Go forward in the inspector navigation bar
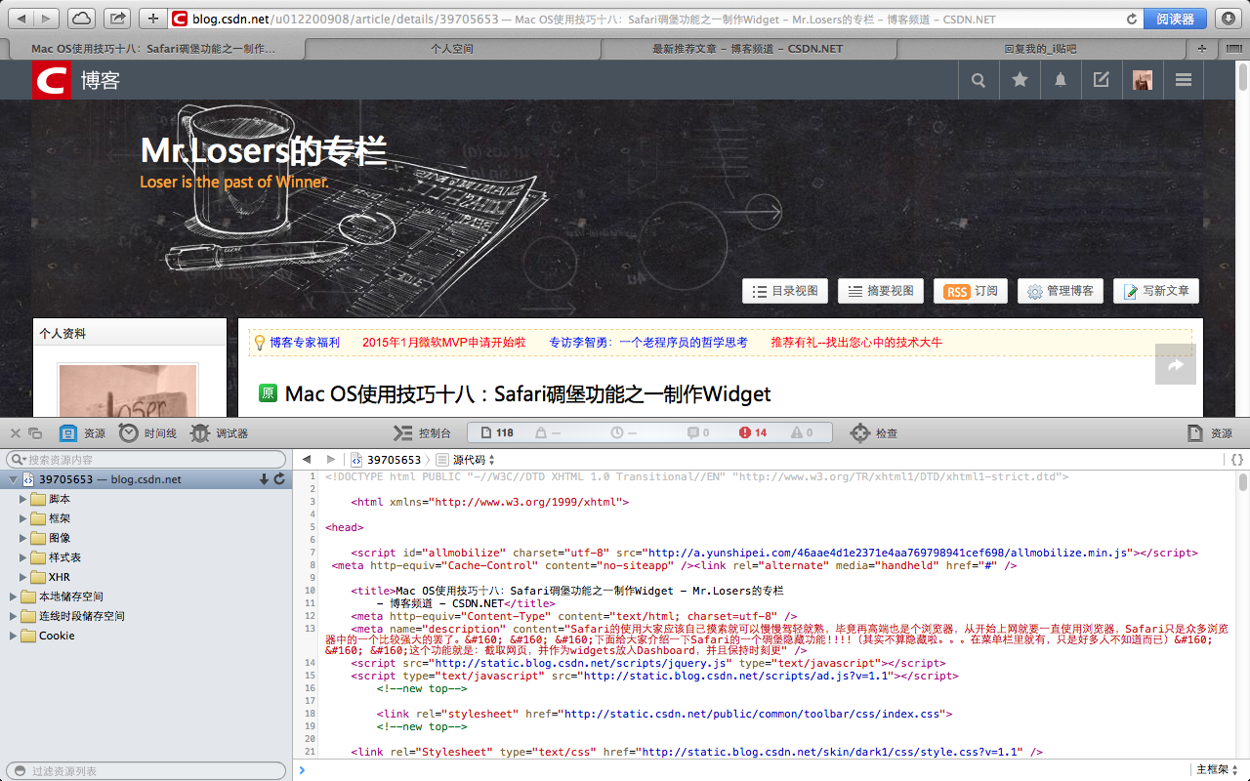Image resolution: width=1250 pixels, height=781 pixels. (330, 459)
